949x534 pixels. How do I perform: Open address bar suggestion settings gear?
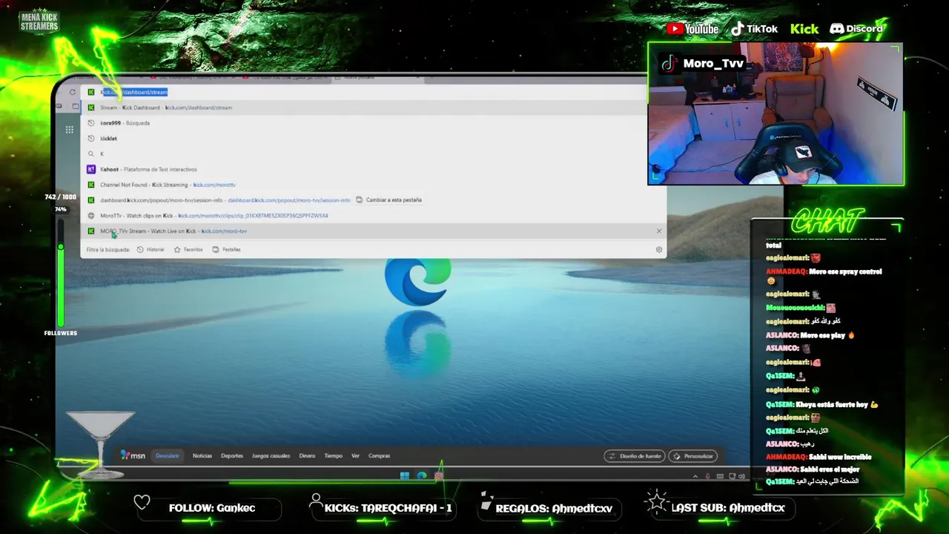coord(659,249)
